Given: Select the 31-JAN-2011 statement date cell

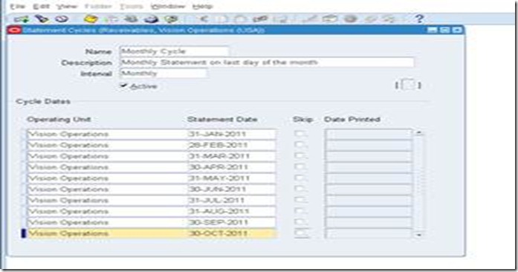Looking at the screenshot, I should (231, 134).
